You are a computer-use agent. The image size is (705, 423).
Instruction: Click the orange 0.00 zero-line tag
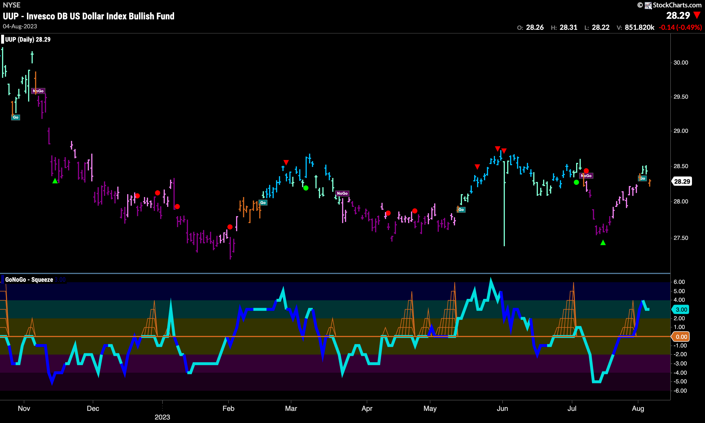(681, 336)
